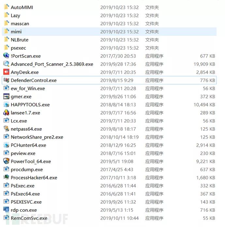Click the PsExec64.exe icon

(6, 193)
